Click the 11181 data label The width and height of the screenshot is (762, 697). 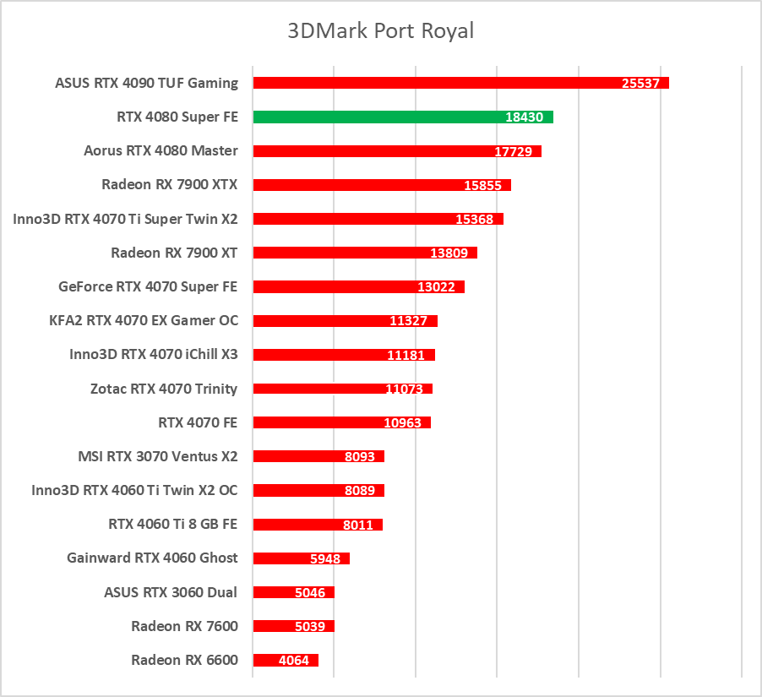tap(405, 355)
